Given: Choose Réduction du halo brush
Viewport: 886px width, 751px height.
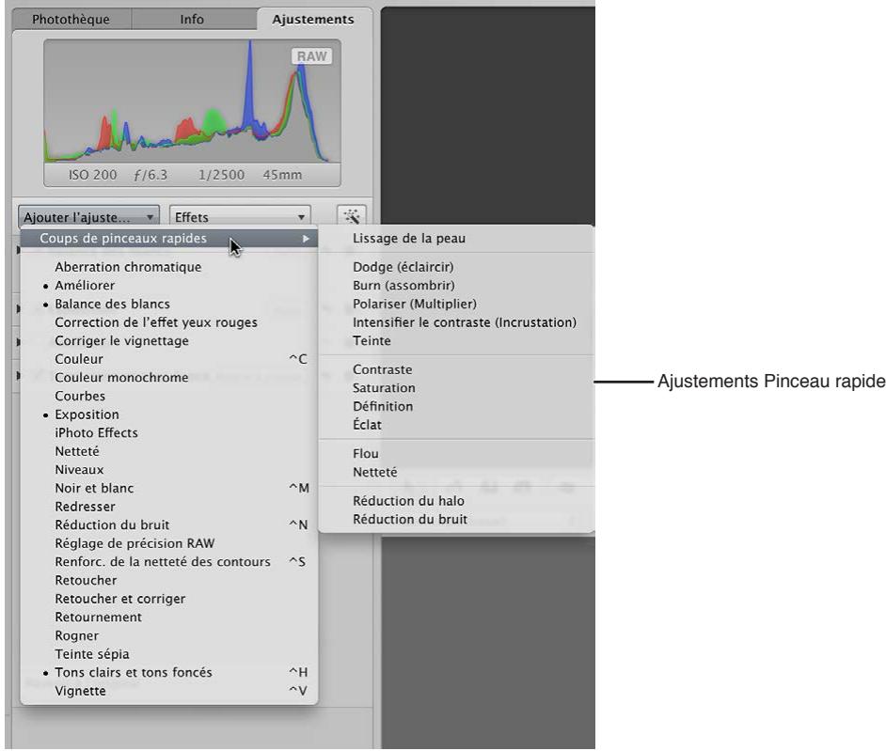Looking at the screenshot, I should 456,501.
